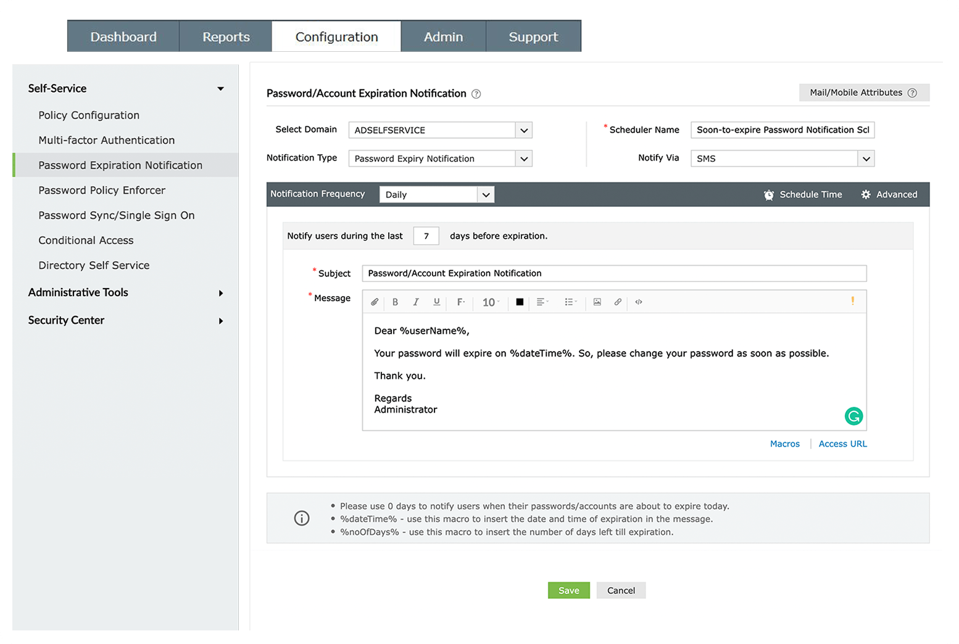Click the Mail/Mobile Attributes button
This screenshot has width=959, height=644.
864,93
